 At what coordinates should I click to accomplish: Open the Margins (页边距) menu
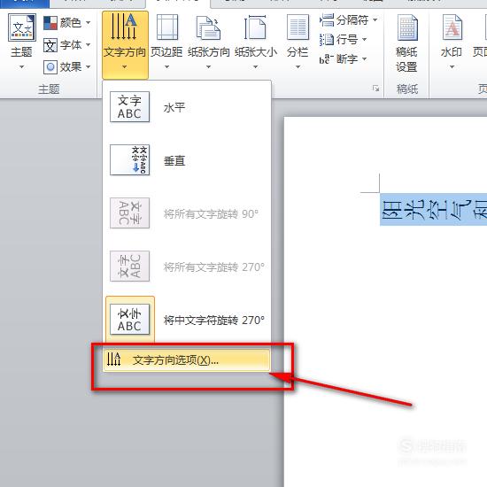[x=166, y=42]
